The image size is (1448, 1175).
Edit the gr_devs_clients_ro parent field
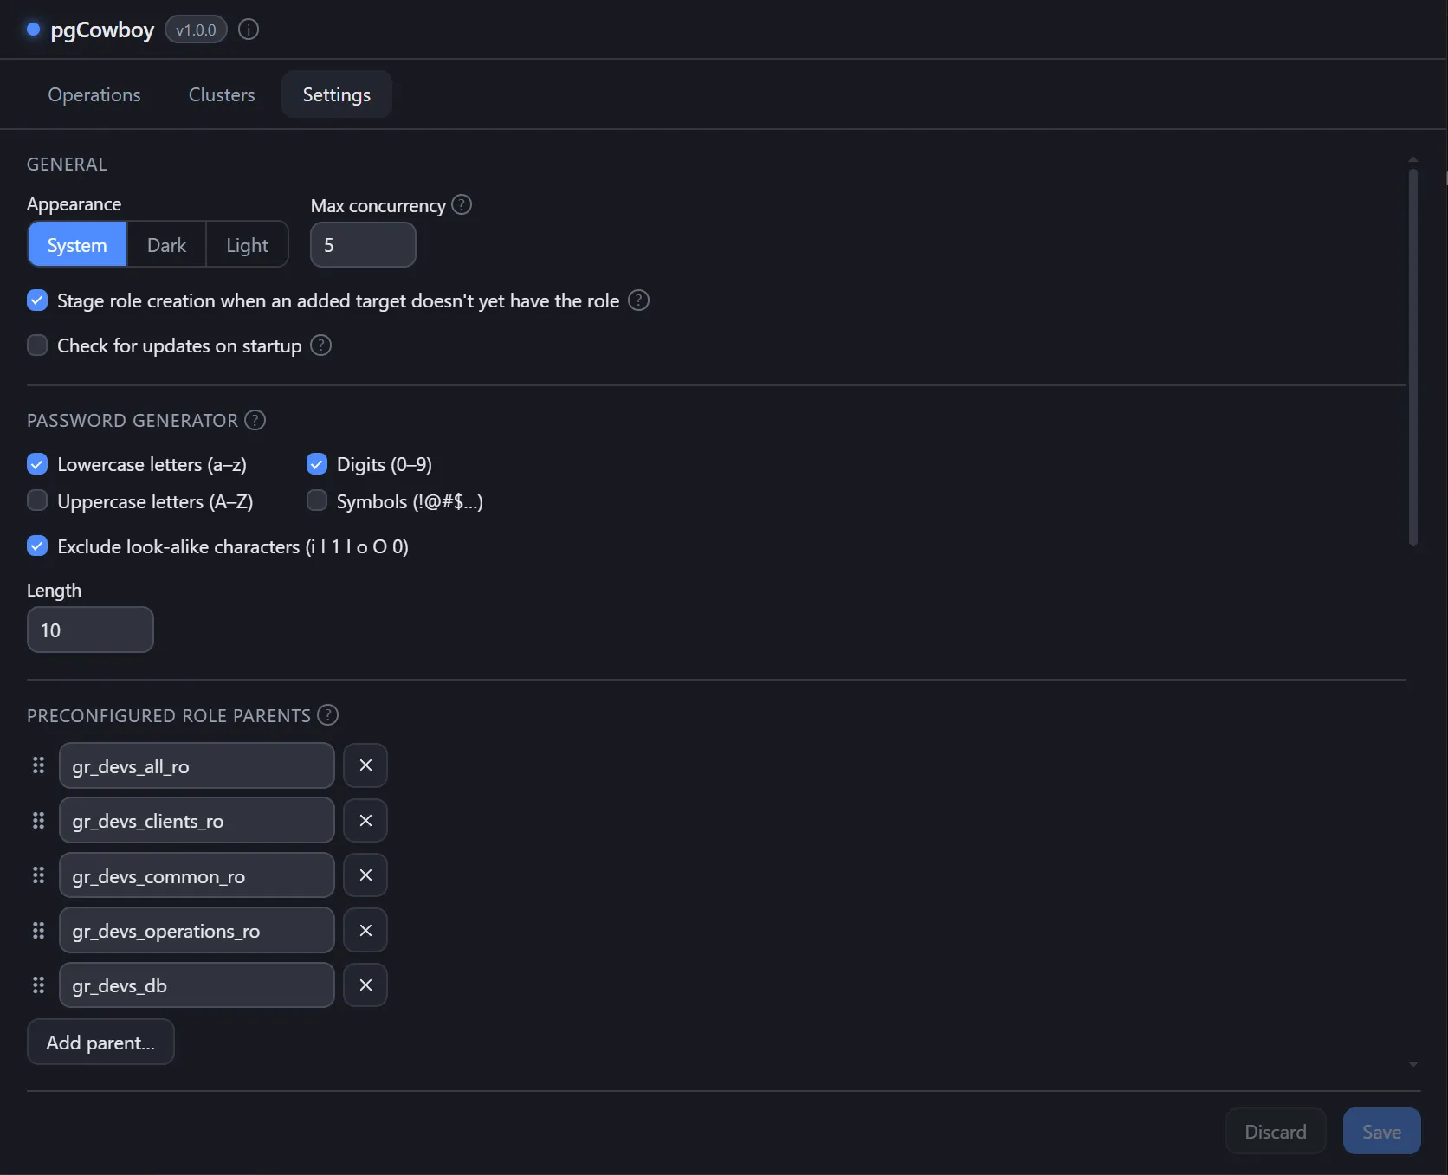pyautogui.click(x=197, y=820)
